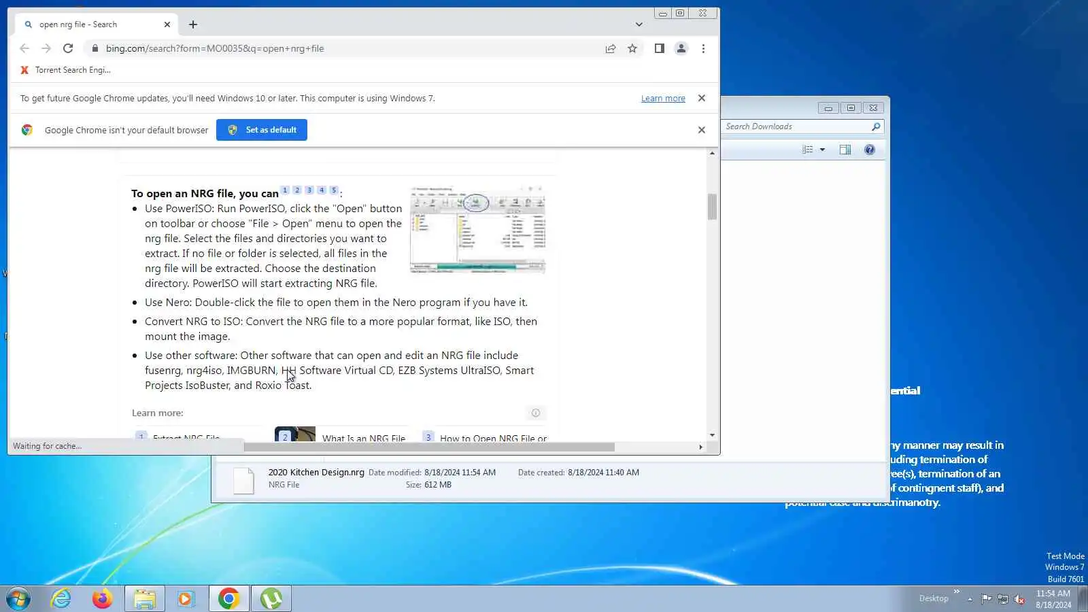Open citation number 1 reference

pos(285,190)
